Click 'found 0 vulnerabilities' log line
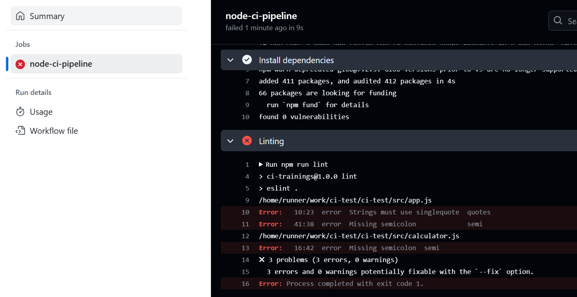Viewport: 577px width, 297px height. [304, 117]
